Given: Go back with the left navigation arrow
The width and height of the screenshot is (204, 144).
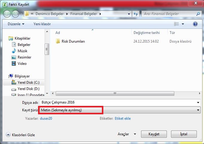Looking at the screenshot, I should pos(7,14).
